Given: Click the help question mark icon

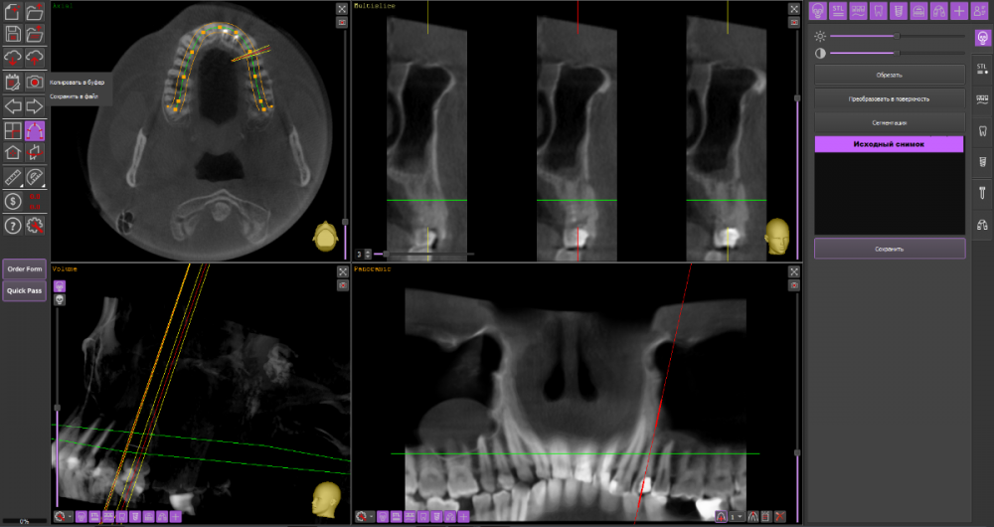Looking at the screenshot, I should tap(13, 226).
